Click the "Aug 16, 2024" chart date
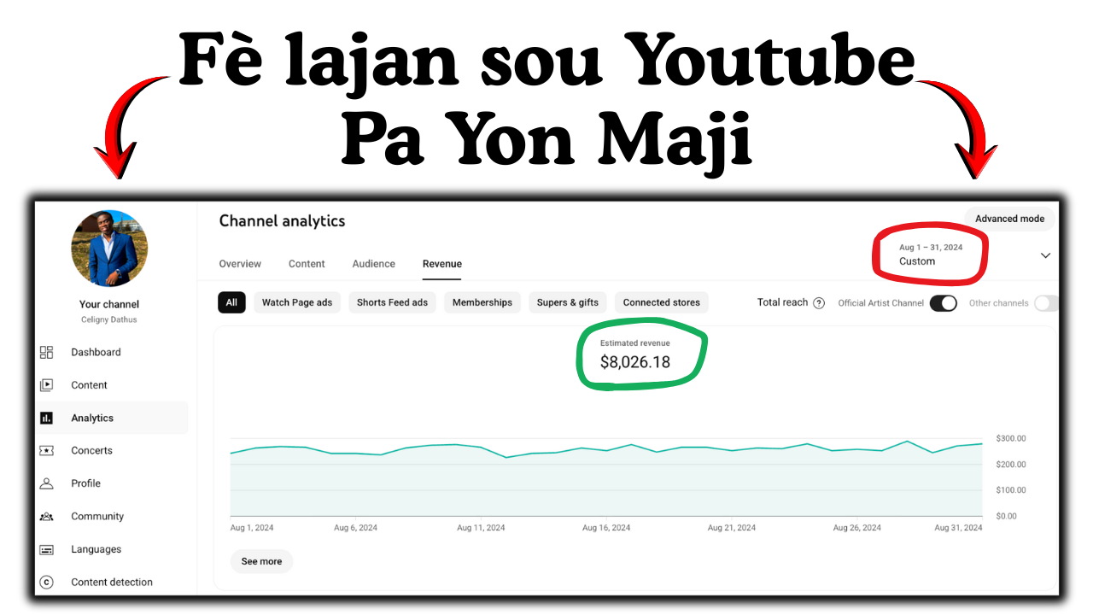This screenshot has height=615, width=1093. (606, 528)
